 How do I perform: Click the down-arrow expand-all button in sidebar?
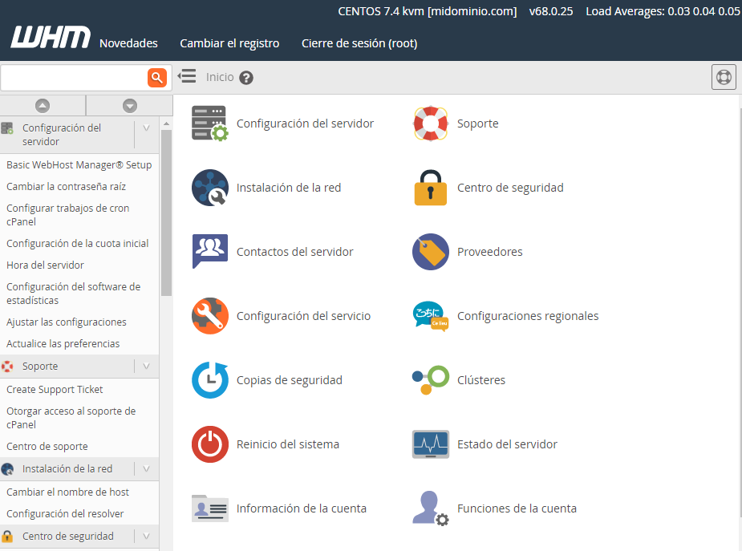click(x=130, y=106)
